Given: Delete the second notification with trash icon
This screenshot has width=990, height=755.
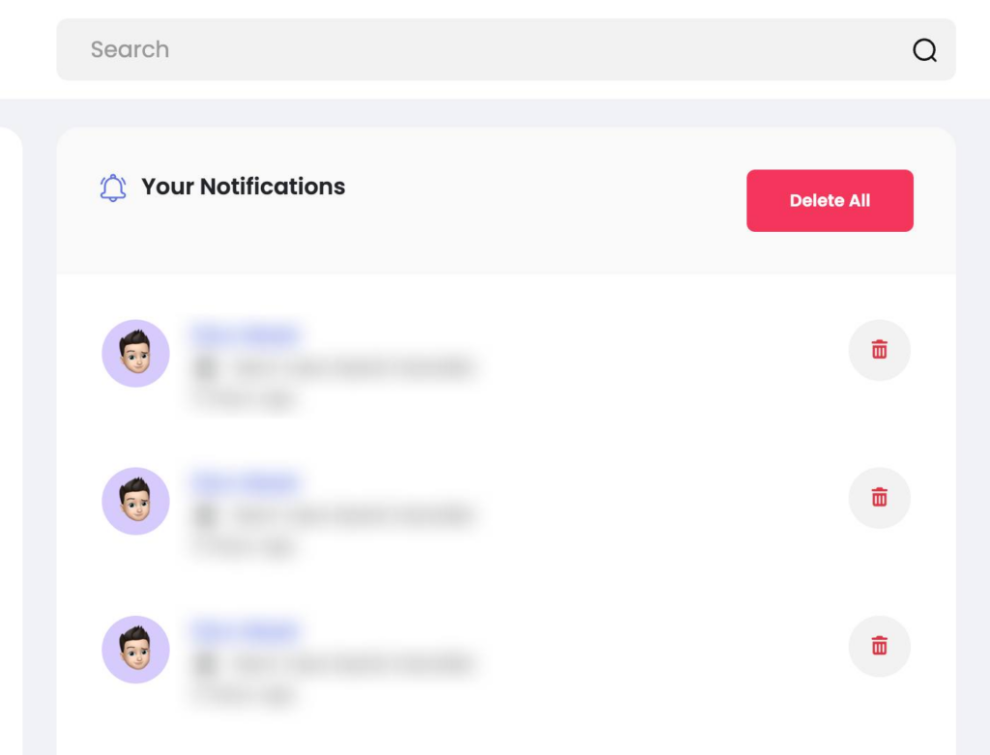Looking at the screenshot, I should 879,498.
